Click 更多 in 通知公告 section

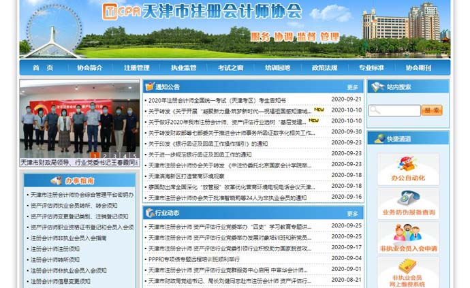point(353,87)
